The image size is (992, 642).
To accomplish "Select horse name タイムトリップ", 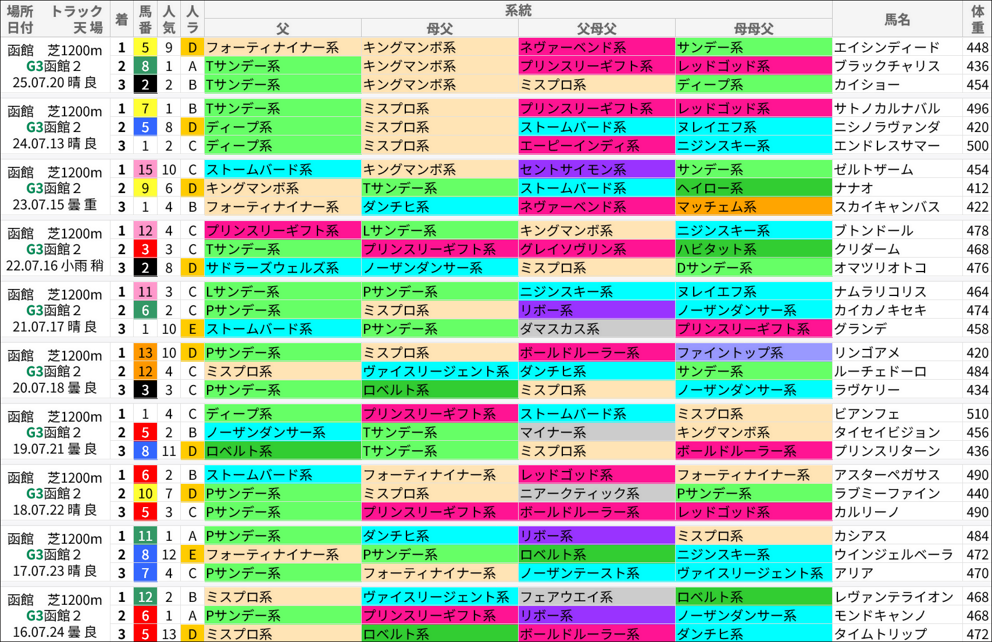I will (880, 634).
